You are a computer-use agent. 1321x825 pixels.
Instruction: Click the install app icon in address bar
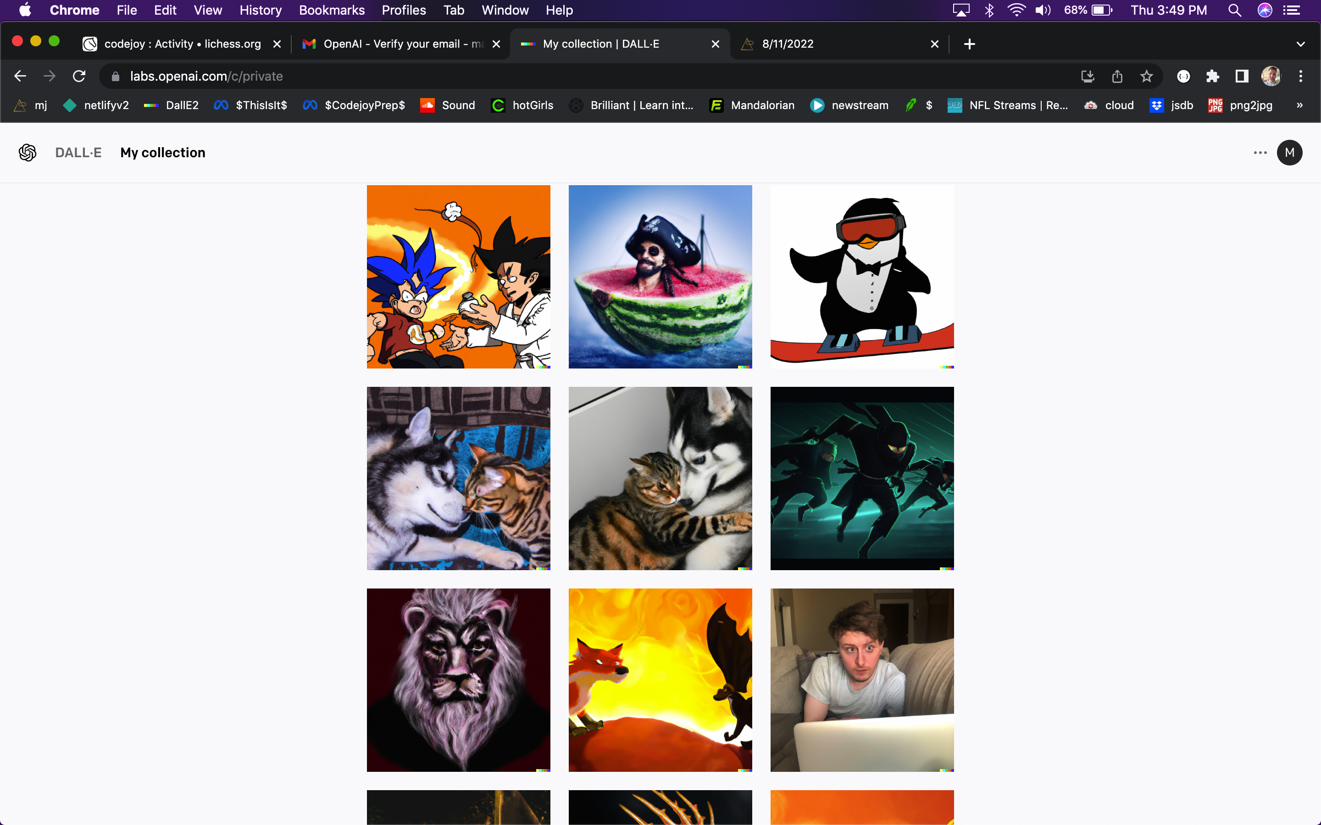[x=1088, y=77]
